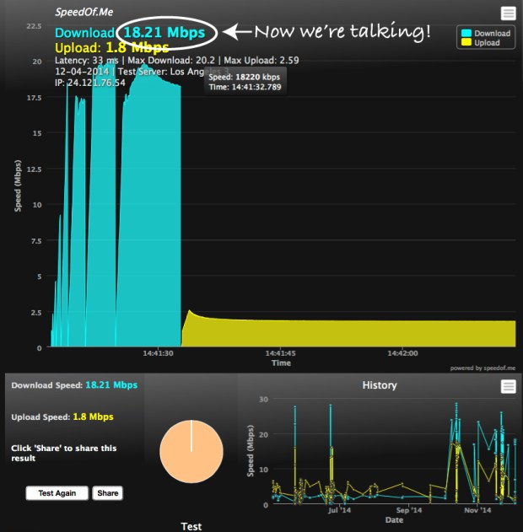Click the History chart title

pyautogui.click(x=380, y=385)
